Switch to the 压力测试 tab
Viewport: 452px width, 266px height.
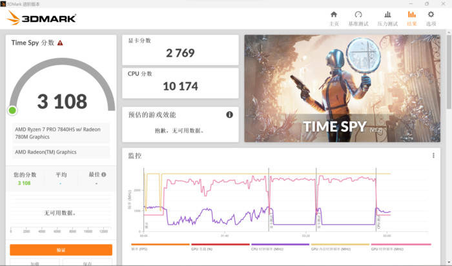387,17
